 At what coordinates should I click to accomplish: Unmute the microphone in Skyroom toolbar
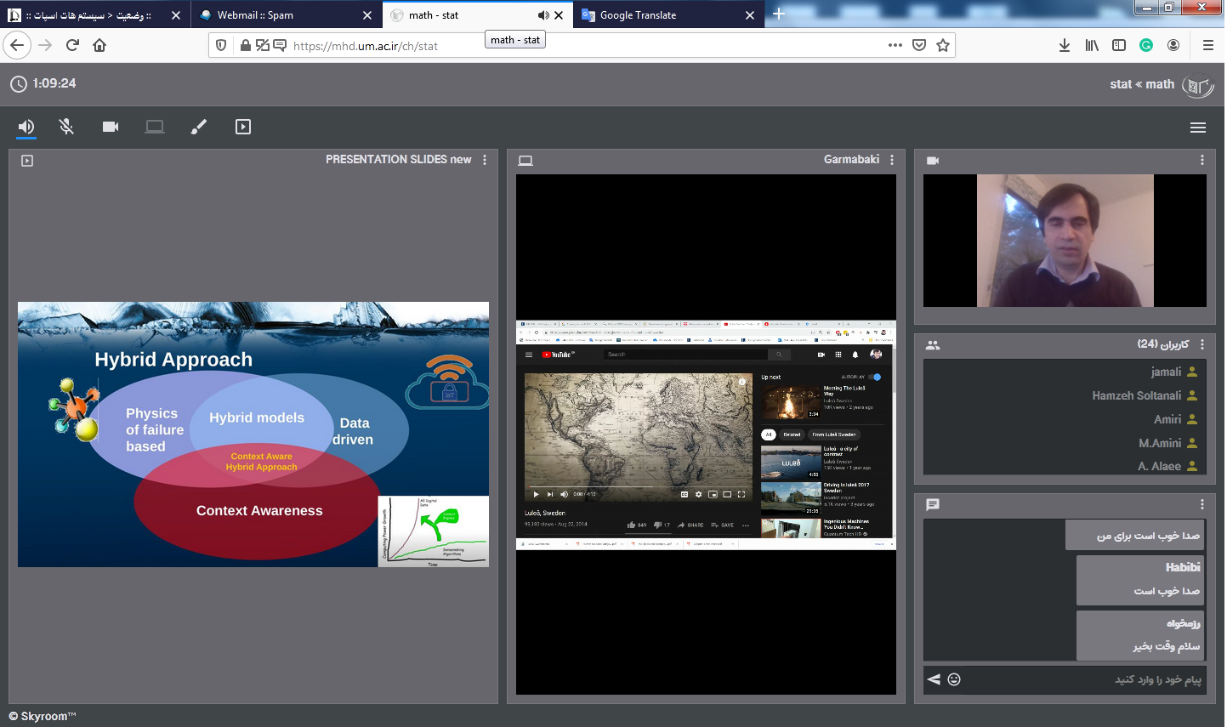point(66,127)
